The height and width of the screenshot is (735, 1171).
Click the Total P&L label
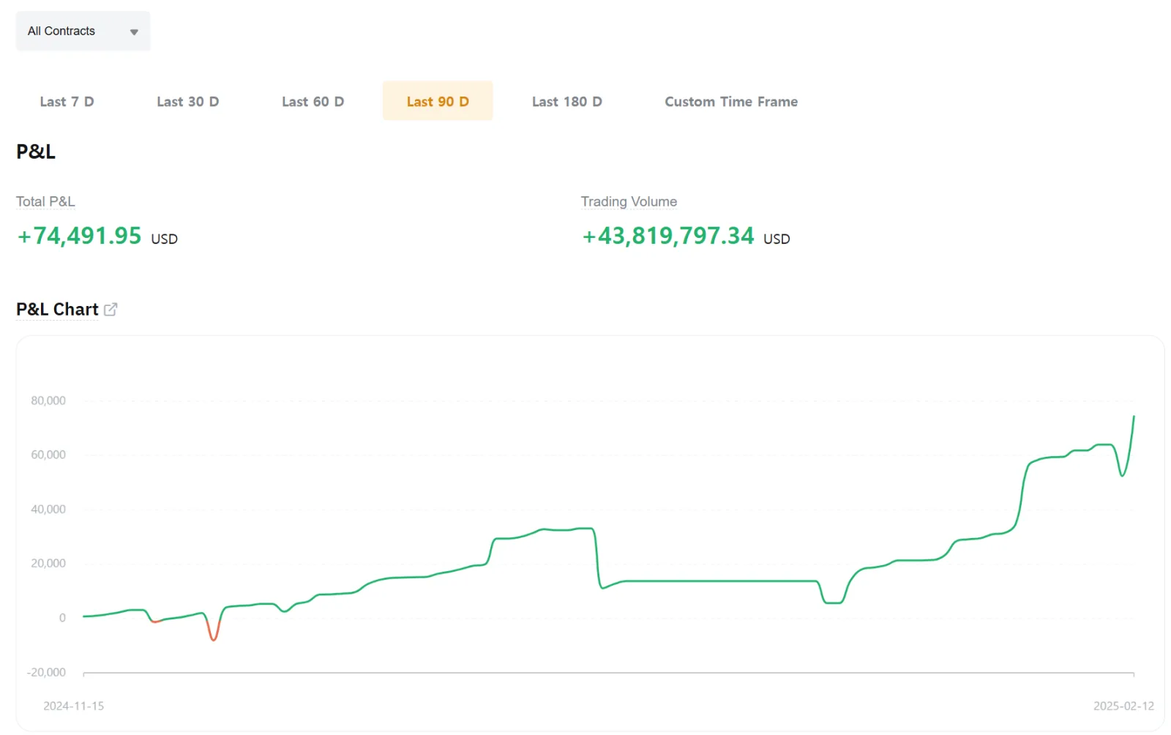click(x=45, y=201)
